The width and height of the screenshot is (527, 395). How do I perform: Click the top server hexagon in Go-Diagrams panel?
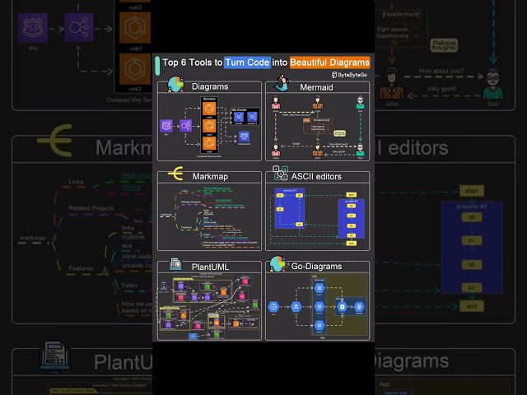click(x=319, y=288)
